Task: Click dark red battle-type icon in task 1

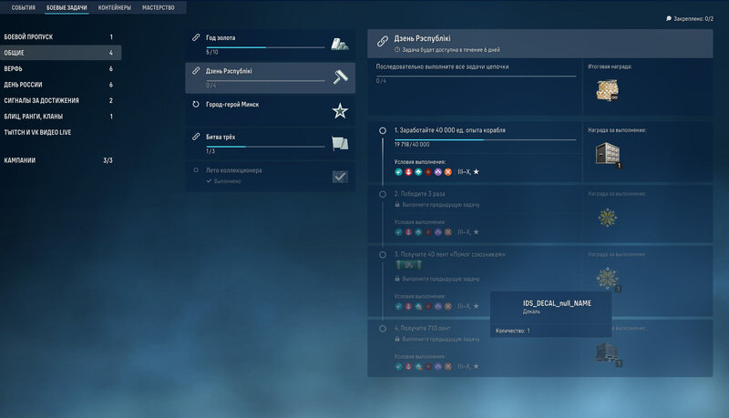Action: coord(427,172)
